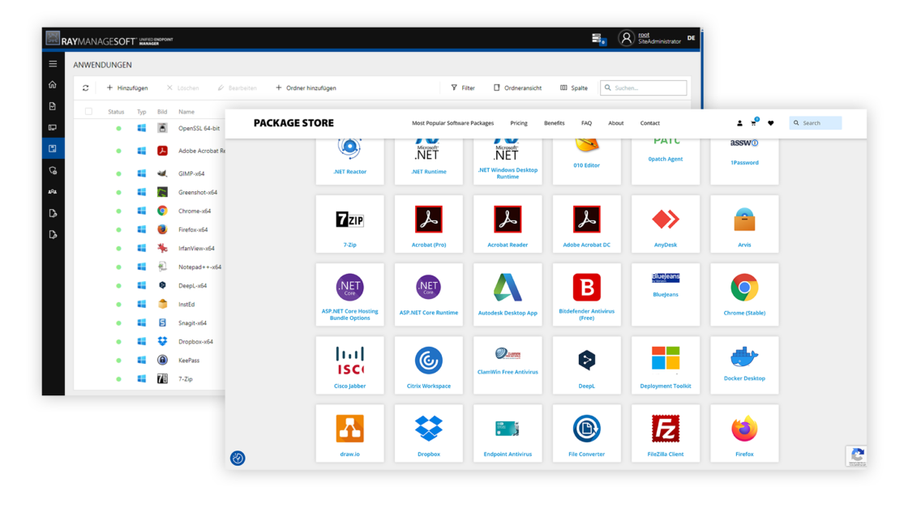Viewport: 904px width, 508px height.
Task: Click the Hinzufügen button
Action: [127, 88]
